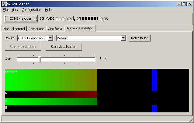Open the File menu
This screenshot has height=123, width=194.
pyautogui.click(x=5, y=10)
